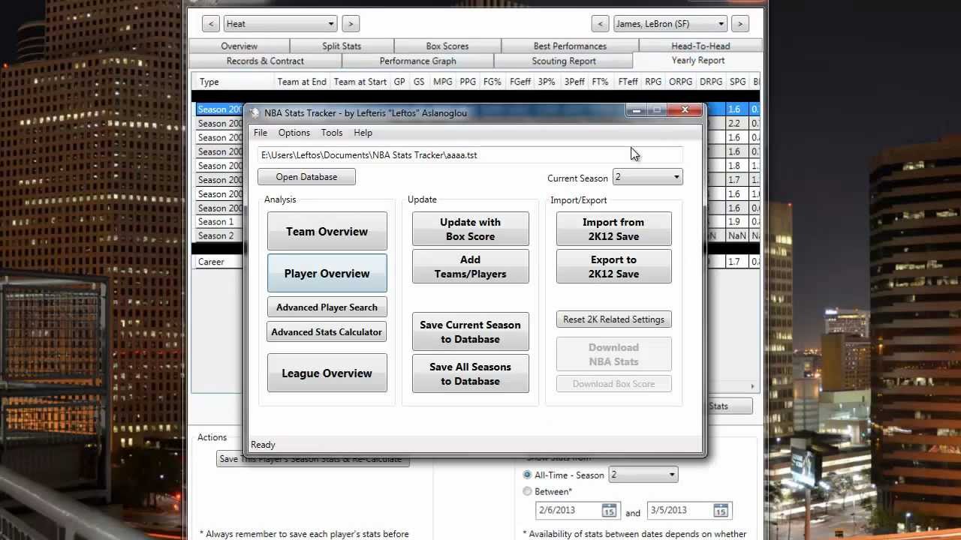Open the Help menu
Viewport: 961px width, 540px height.
point(363,133)
